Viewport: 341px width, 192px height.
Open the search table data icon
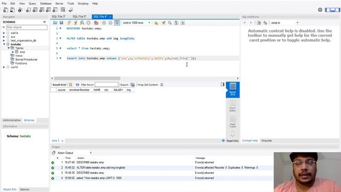point(63,10)
